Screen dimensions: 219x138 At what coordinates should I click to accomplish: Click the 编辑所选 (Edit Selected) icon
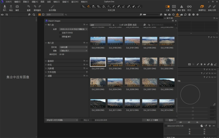click(202, 7)
